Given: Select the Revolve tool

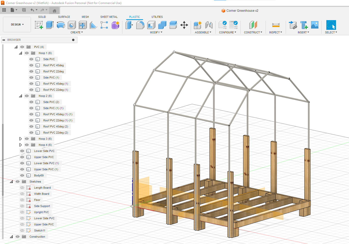Looking at the screenshot, I should (61, 25).
